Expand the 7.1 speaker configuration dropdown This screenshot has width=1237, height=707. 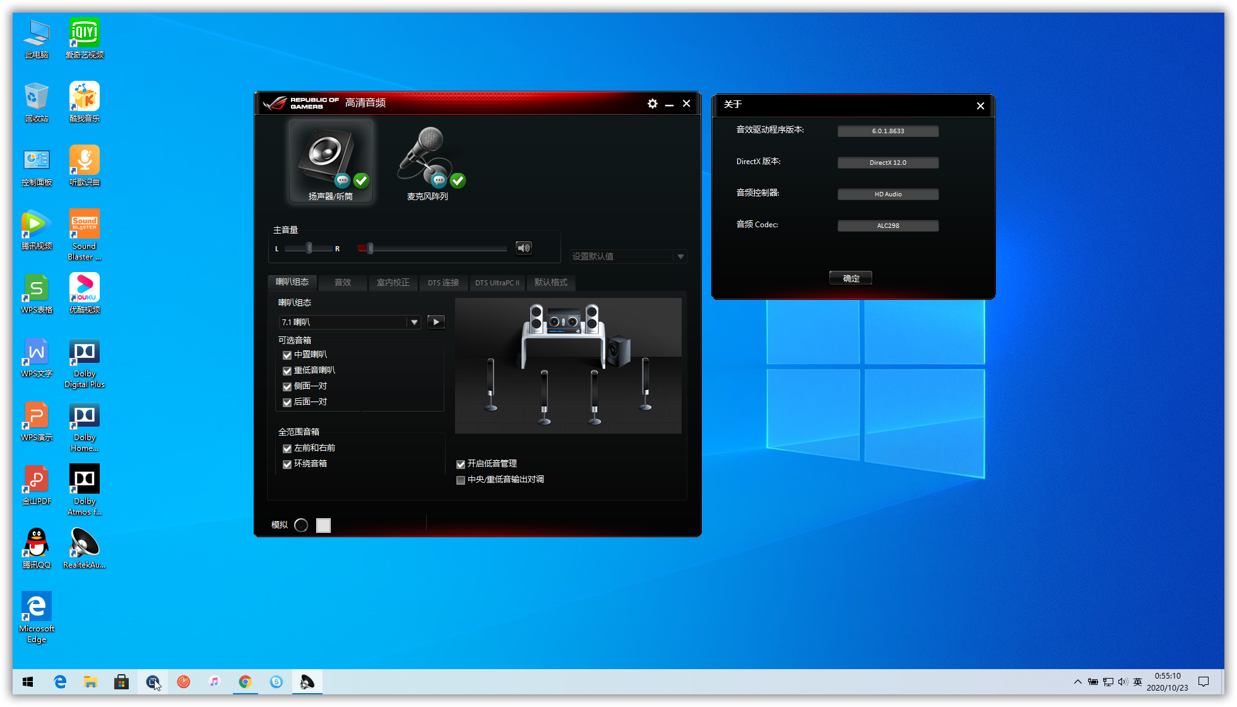[414, 322]
